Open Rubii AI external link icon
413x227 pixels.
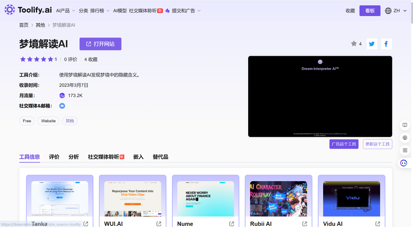(x=305, y=224)
